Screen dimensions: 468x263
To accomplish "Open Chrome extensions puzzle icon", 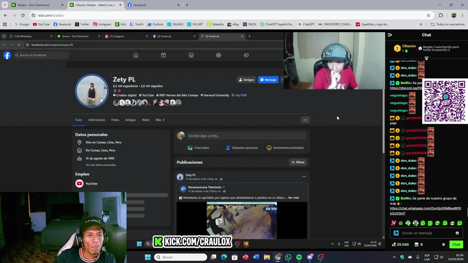I will click(x=441, y=15).
